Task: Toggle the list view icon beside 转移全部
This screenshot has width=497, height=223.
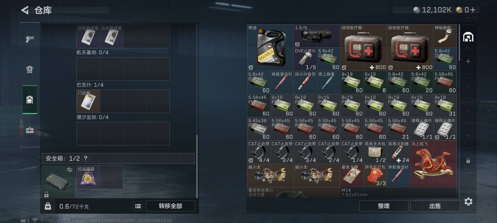Action: point(138,206)
